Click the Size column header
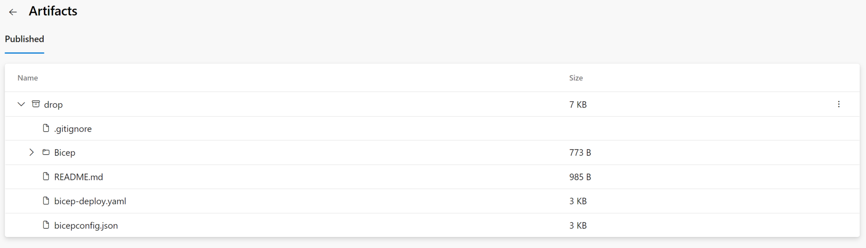Screen dimensions: 866x248 pos(576,78)
